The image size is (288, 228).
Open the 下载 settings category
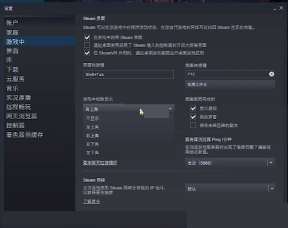pos(12,69)
